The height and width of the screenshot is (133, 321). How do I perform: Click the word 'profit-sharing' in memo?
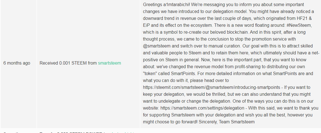(x=249, y=66)
